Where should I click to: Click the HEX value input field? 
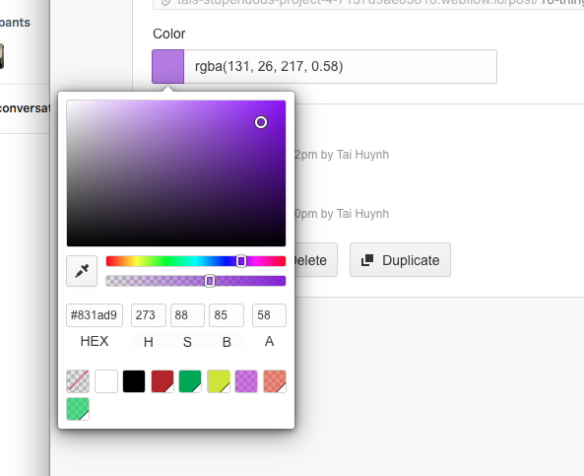click(x=95, y=315)
